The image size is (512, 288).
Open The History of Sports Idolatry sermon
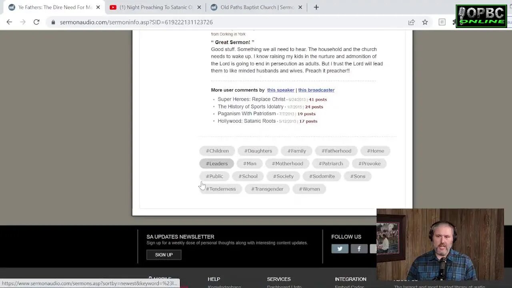point(250,106)
